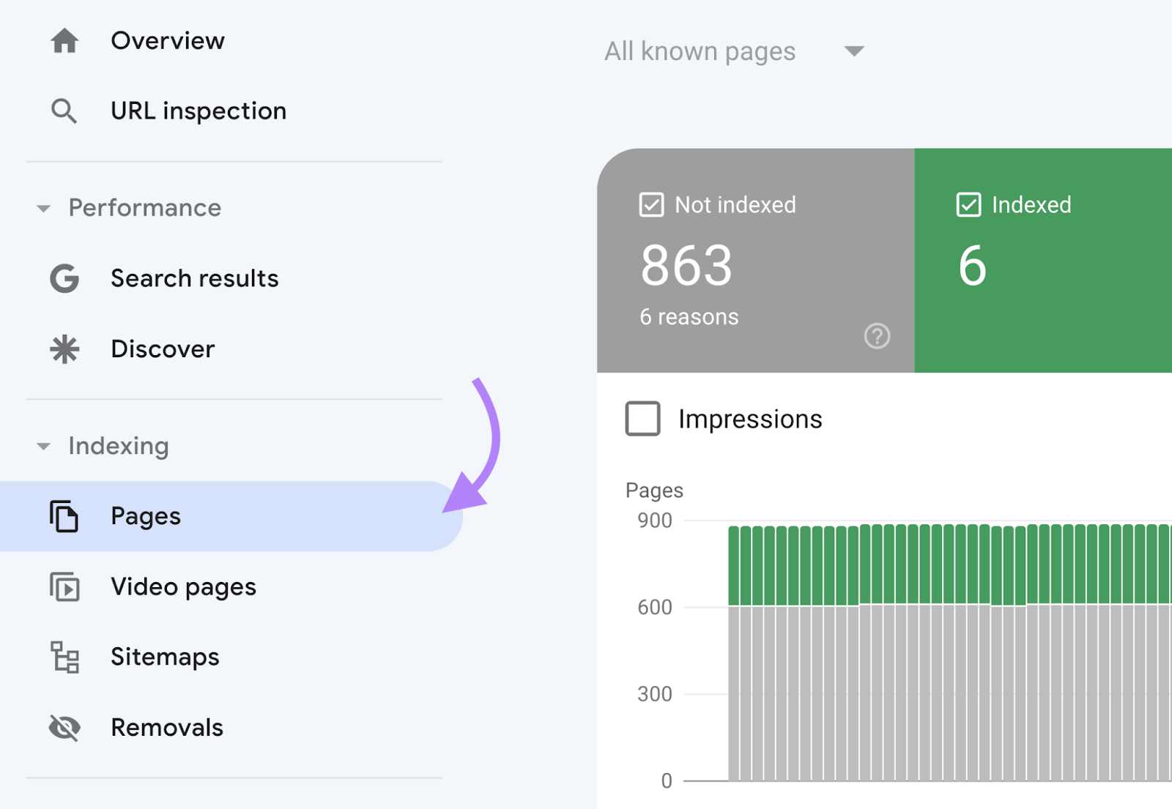Image resolution: width=1172 pixels, height=809 pixels.
Task: Click the Discover asterisk icon
Action: click(64, 349)
